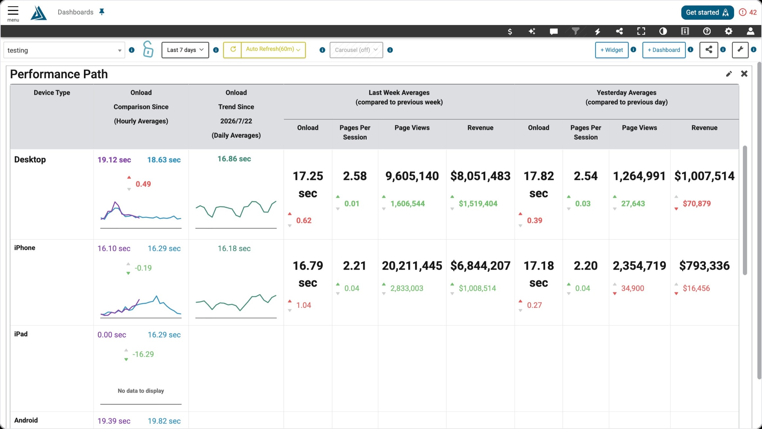Open the hamburger menu
This screenshot has width=762, height=429.
[x=13, y=13]
